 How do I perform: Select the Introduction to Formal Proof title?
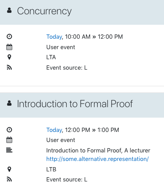tap(75, 104)
